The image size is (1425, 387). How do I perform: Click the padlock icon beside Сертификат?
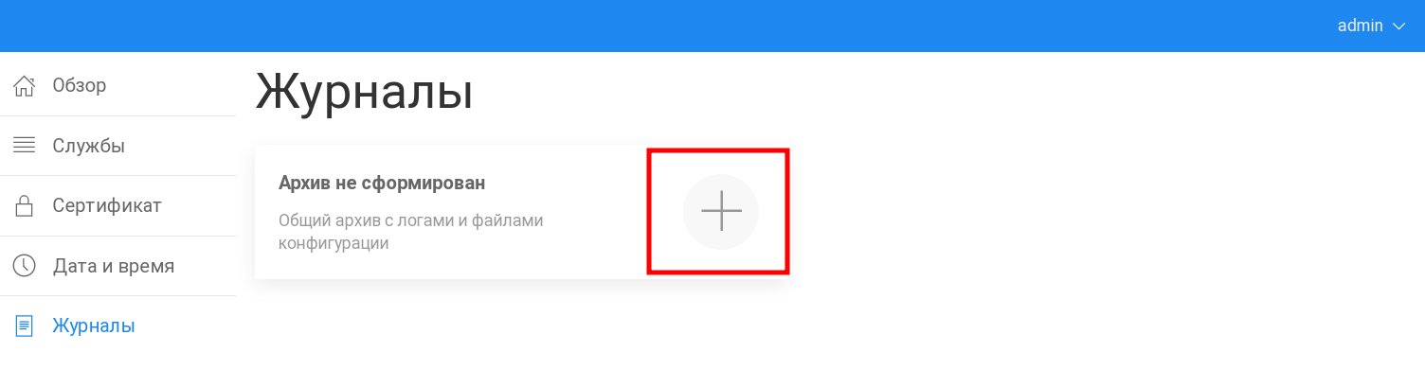point(24,205)
